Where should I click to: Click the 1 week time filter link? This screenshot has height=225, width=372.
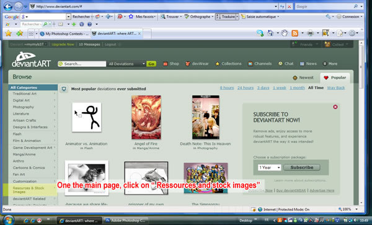click(279, 88)
